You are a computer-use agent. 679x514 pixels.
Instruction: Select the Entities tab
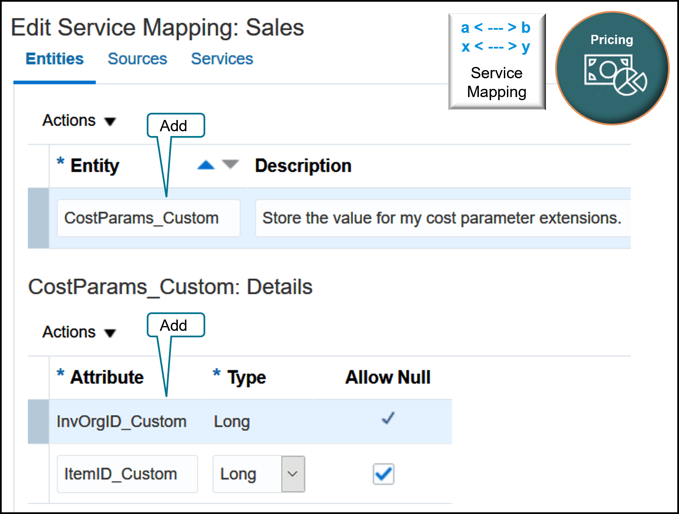coord(55,59)
